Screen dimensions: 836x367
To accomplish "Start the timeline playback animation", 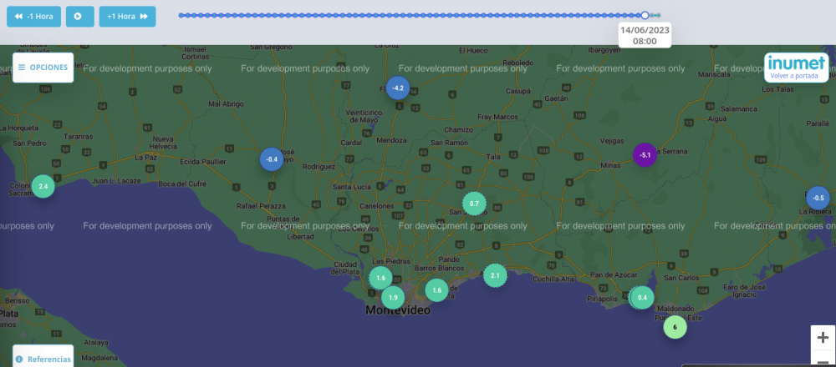I will click(x=80, y=17).
